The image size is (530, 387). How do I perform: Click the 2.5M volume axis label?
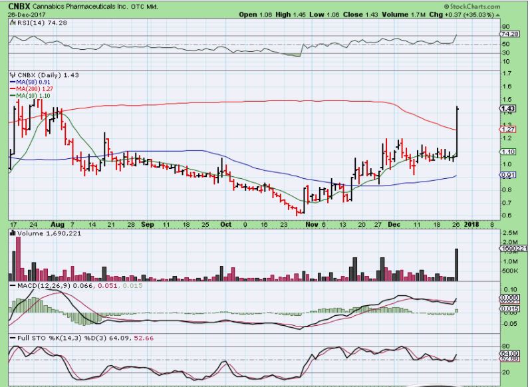point(511,233)
